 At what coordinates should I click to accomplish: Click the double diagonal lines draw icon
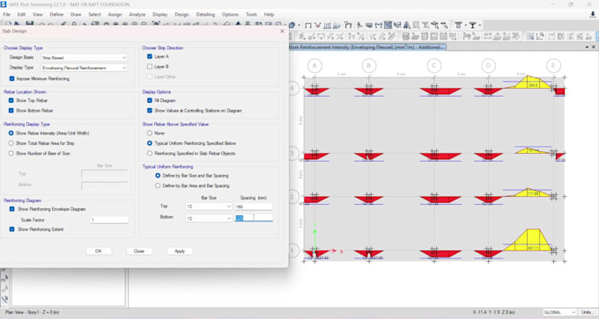click(392, 37)
